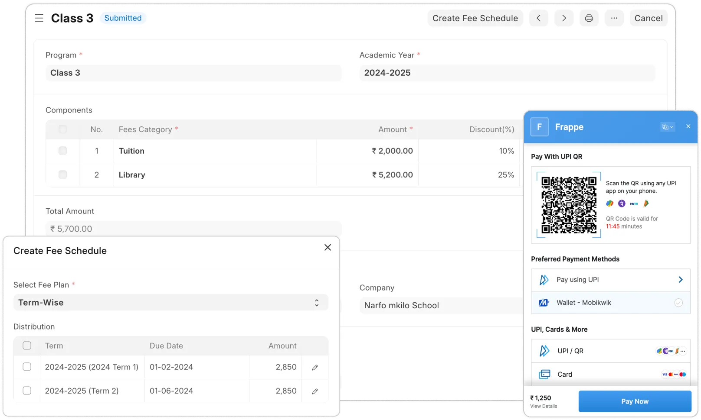Open the ellipsis options menu
Viewport: 701px width, 420px height.
pos(614,18)
